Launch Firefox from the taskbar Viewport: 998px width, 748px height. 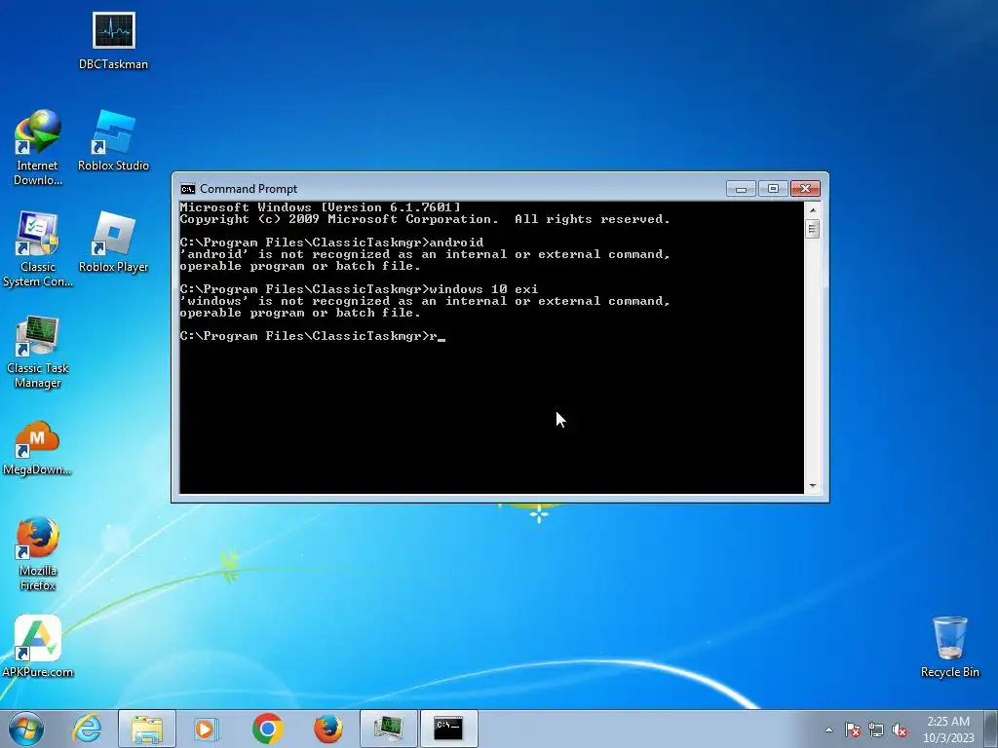[x=327, y=729]
